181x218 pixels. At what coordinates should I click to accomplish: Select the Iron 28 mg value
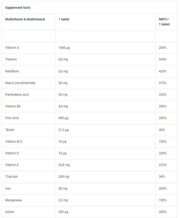pos(63,189)
